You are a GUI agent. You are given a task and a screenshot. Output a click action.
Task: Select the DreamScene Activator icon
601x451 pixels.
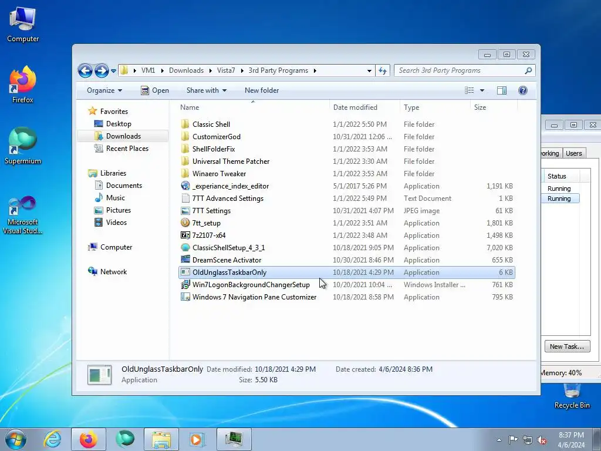(x=185, y=260)
